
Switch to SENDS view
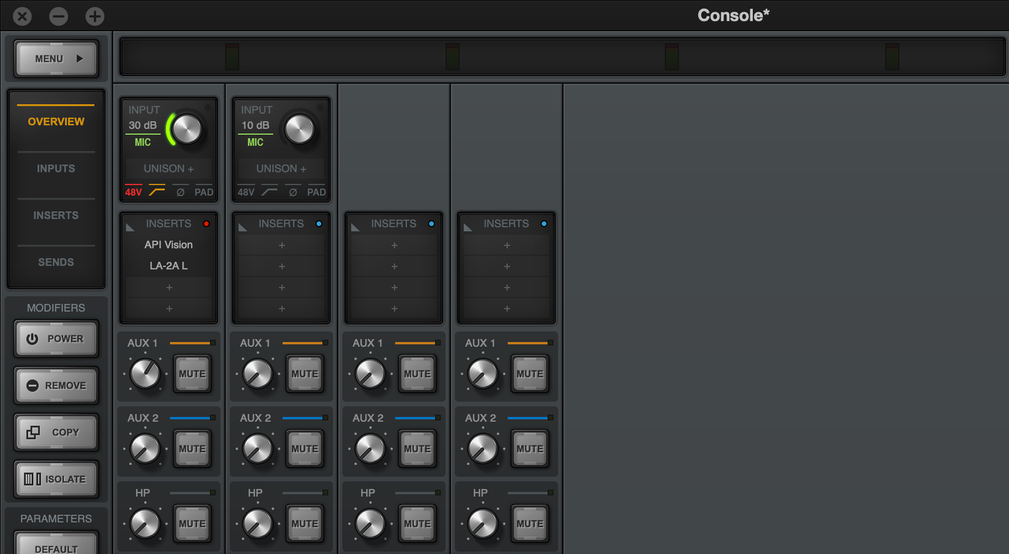click(x=56, y=262)
